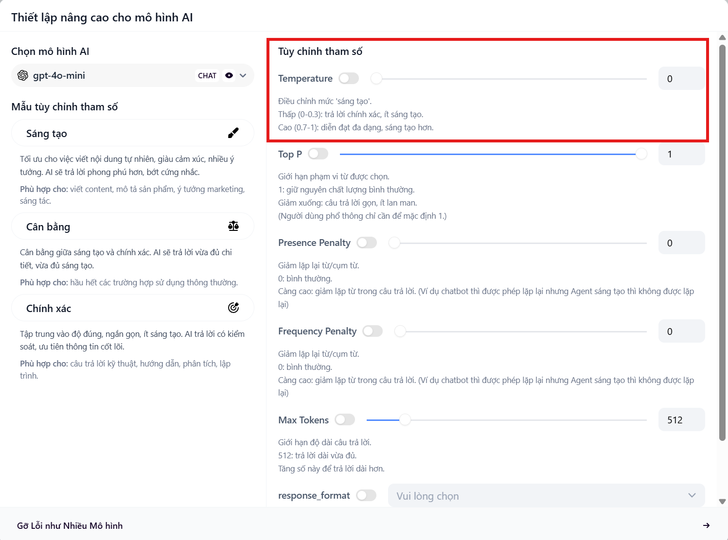Click the Max Tokens slider handle

click(405, 420)
